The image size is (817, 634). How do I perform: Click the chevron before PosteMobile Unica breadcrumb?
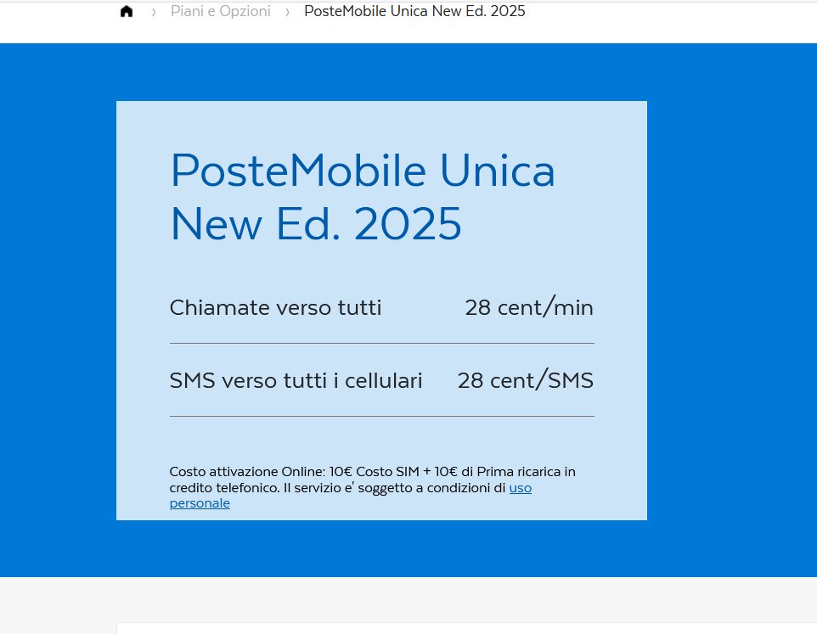click(287, 12)
